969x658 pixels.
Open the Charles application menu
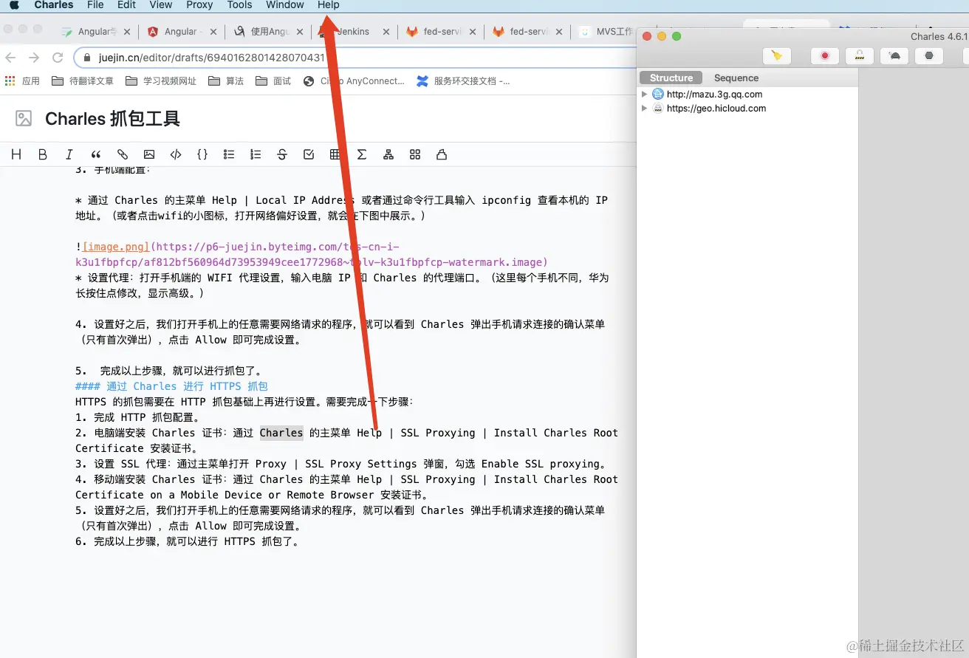coord(54,5)
